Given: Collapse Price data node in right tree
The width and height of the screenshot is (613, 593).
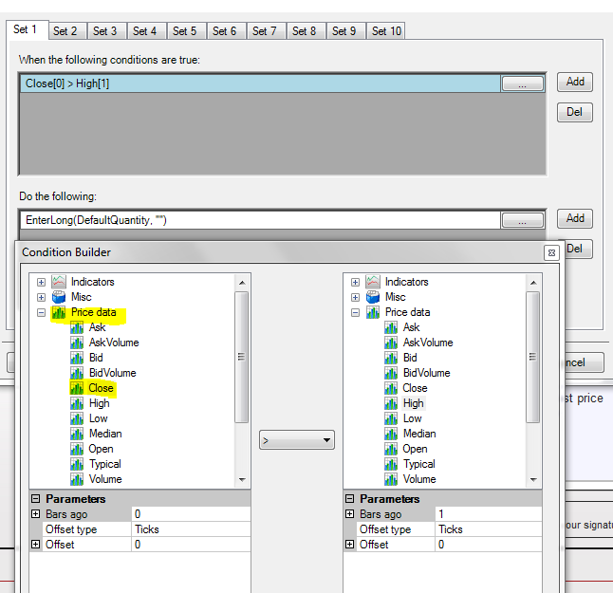Looking at the screenshot, I should pos(355,313).
